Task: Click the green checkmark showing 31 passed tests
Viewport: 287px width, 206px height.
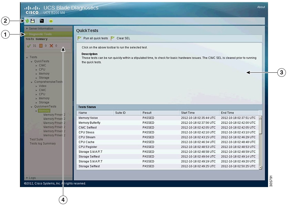Action: point(29,46)
